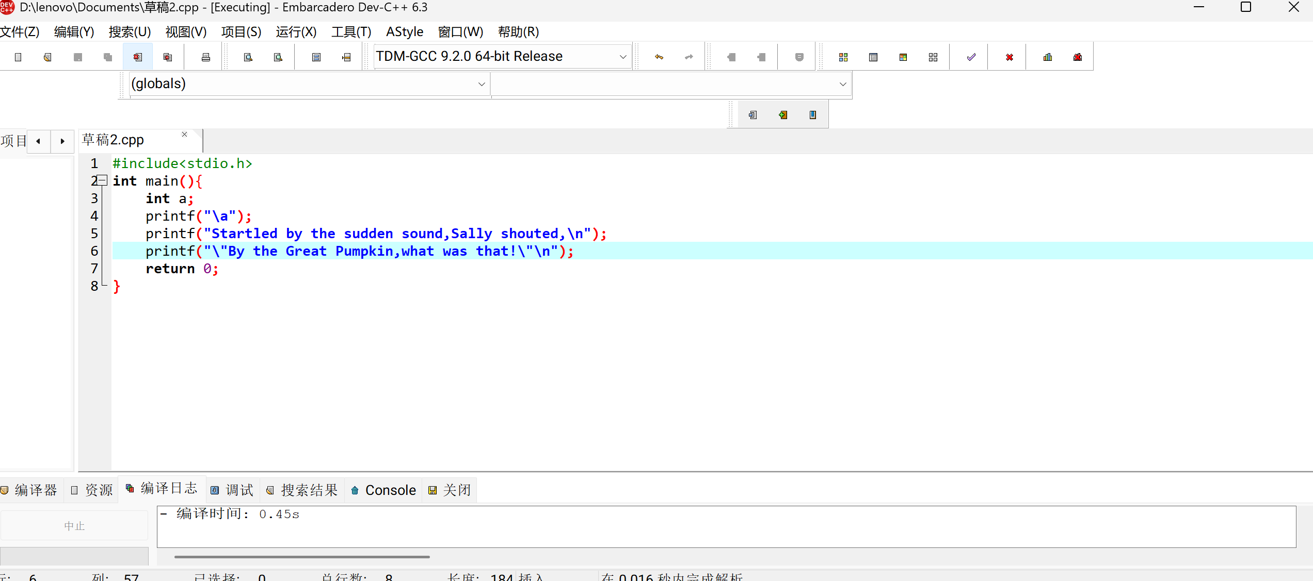Collapse main function fold marker at line 2
This screenshot has width=1313, height=581.
pyautogui.click(x=102, y=180)
